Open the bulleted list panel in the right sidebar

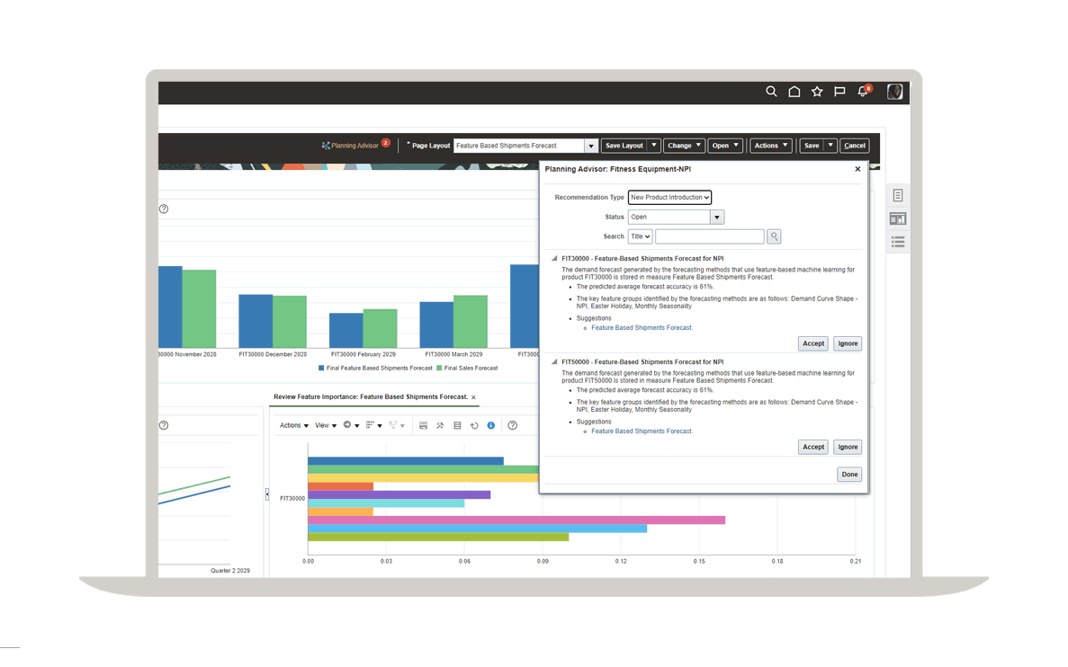pyautogui.click(x=898, y=242)
